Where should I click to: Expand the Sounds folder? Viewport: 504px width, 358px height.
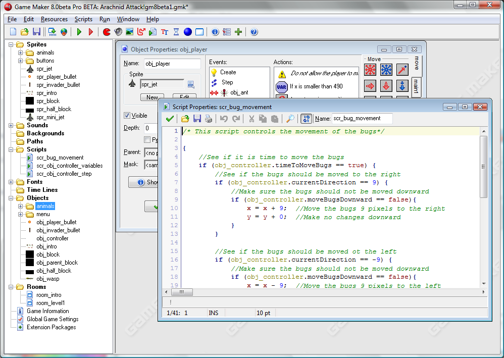pyautogui.click(x=11, y=125)
